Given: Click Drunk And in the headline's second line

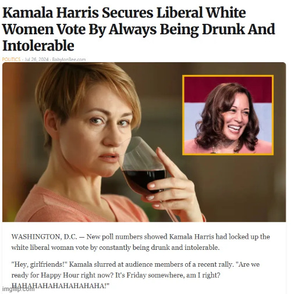Looking at the screenshot, I should pyautogui.click(x=239, y=29).
